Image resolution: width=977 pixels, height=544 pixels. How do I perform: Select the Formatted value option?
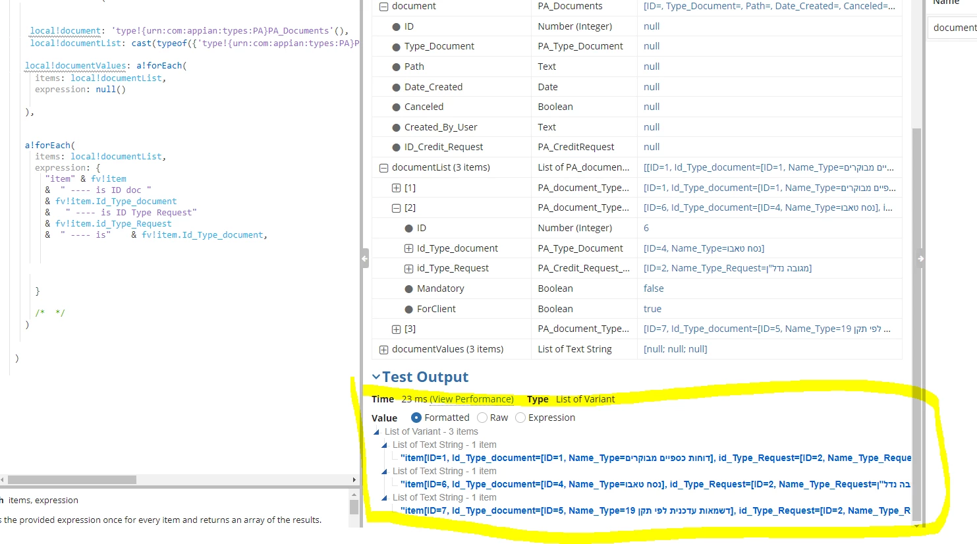click(x=416, y=418)
